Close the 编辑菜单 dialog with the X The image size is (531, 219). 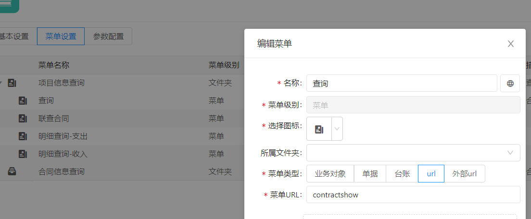tap(511, 44)
